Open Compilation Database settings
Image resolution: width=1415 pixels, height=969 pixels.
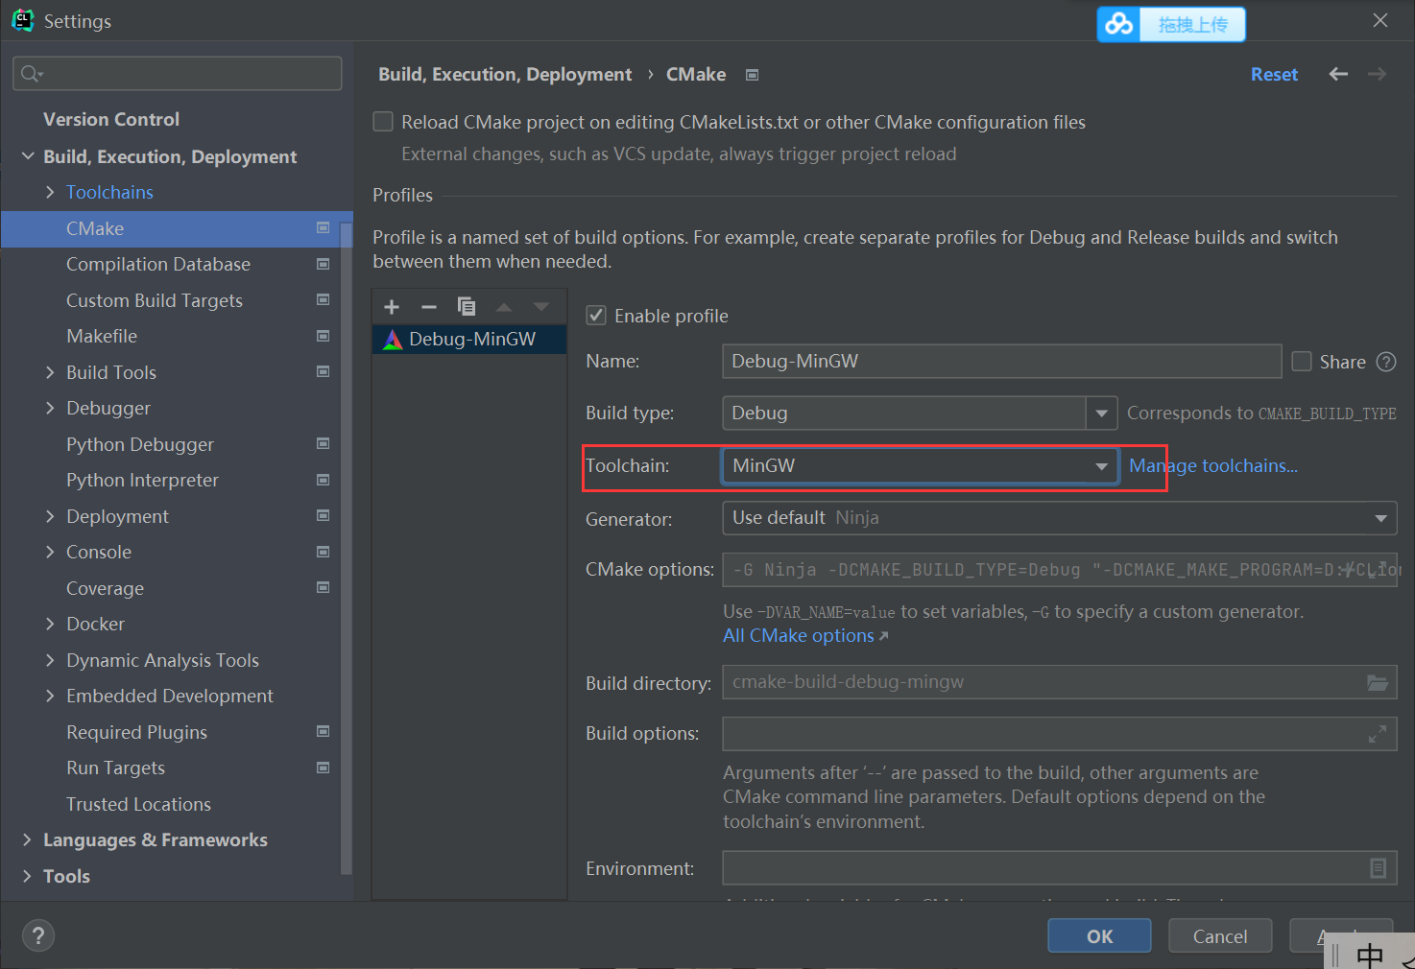158,264
